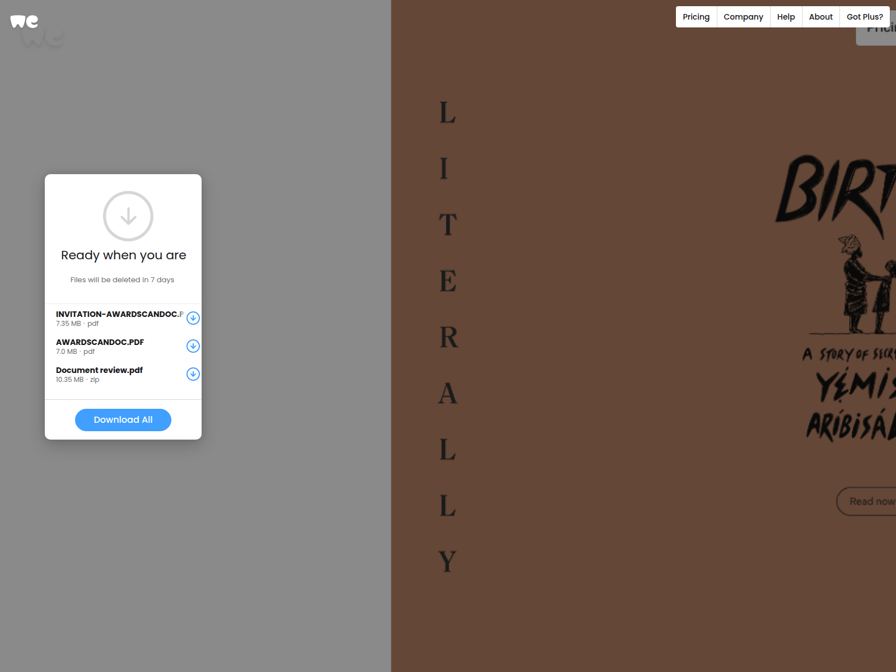This screenshot has width=896, height=672.
Task: Click the Read now button
Action: pos(866,501)
